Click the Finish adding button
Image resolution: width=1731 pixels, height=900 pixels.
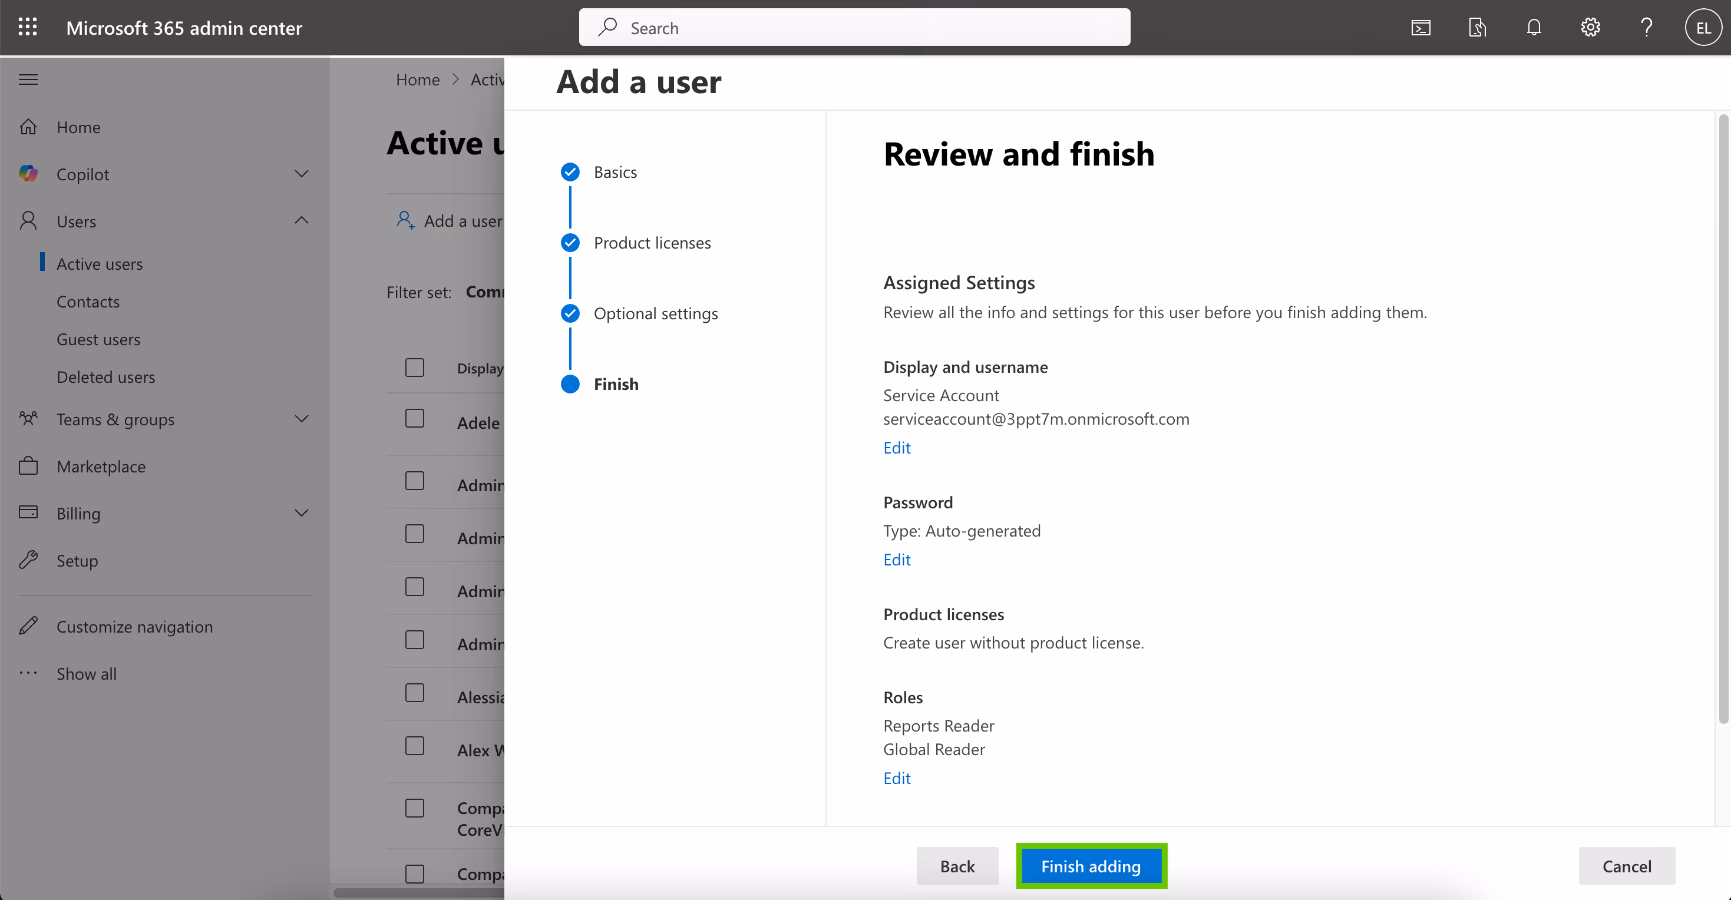[1091, 866]
